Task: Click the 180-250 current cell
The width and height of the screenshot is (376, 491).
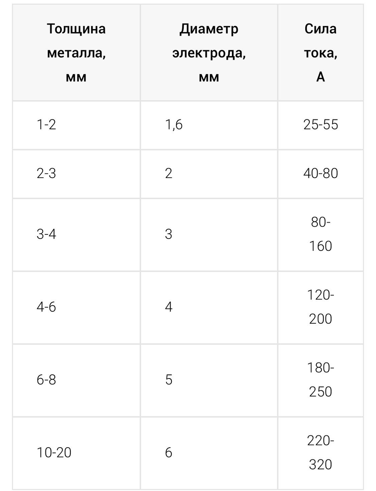Action: click(320, 380)
